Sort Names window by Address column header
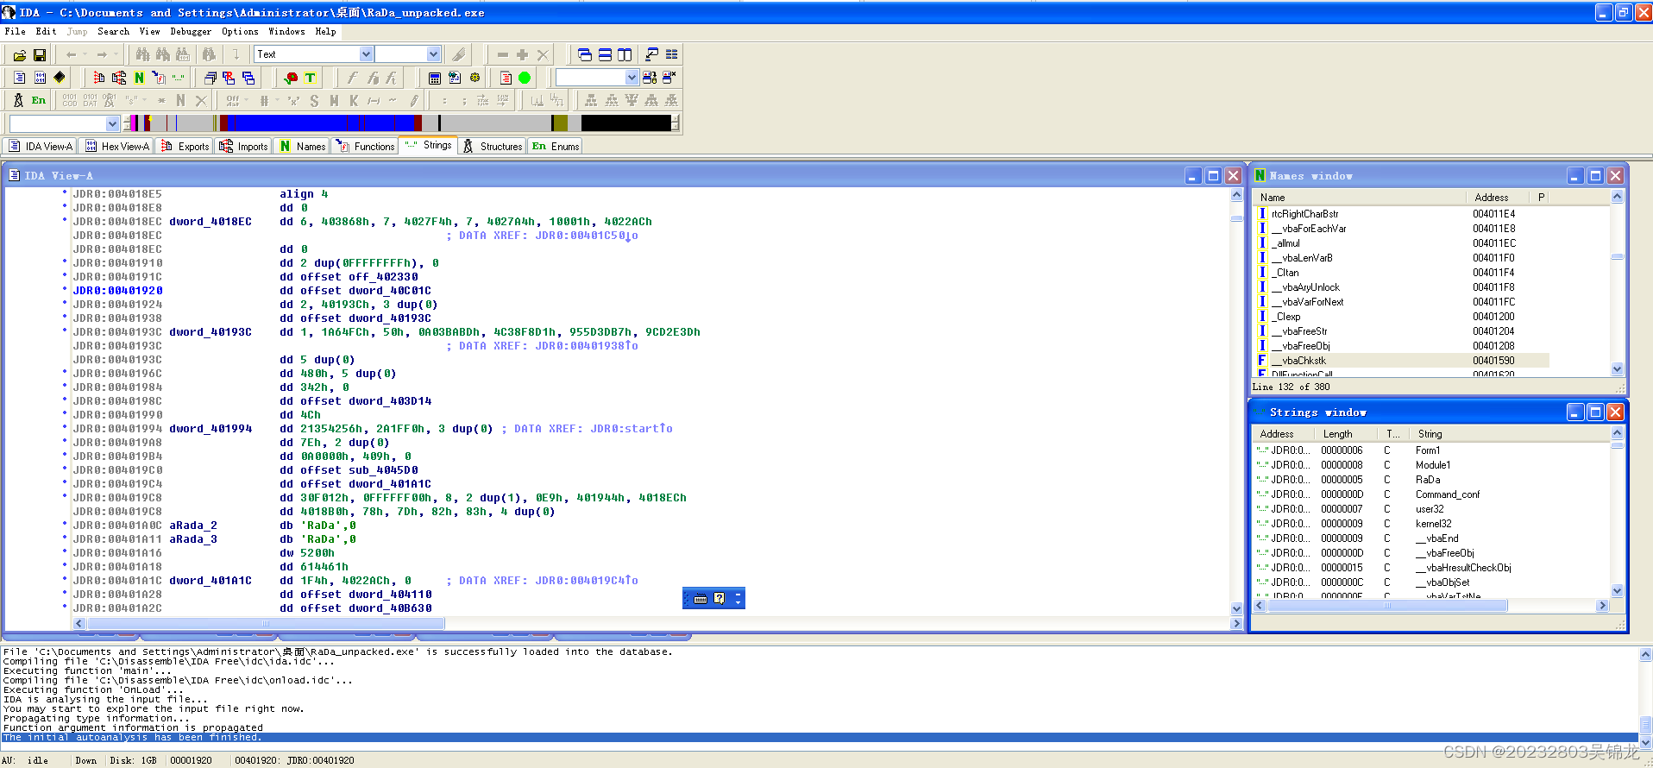 (x=1496, y=197)
